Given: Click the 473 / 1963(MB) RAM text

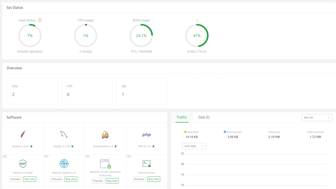Looking at the screenshot, I should [x=141, y=52].
